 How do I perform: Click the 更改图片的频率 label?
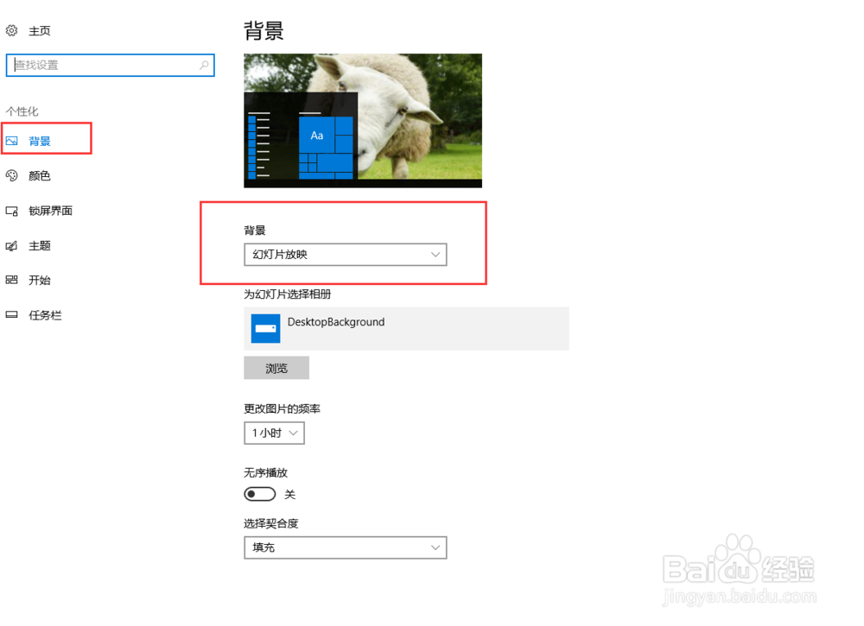(x=283, y=408)
